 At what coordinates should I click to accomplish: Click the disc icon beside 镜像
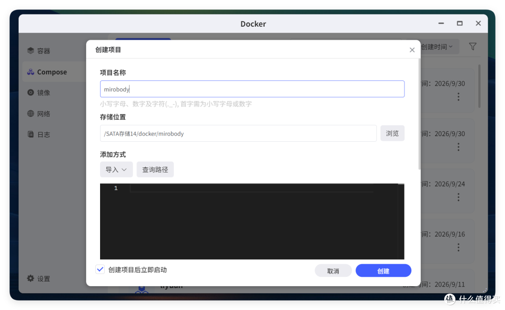coord(30,93)
